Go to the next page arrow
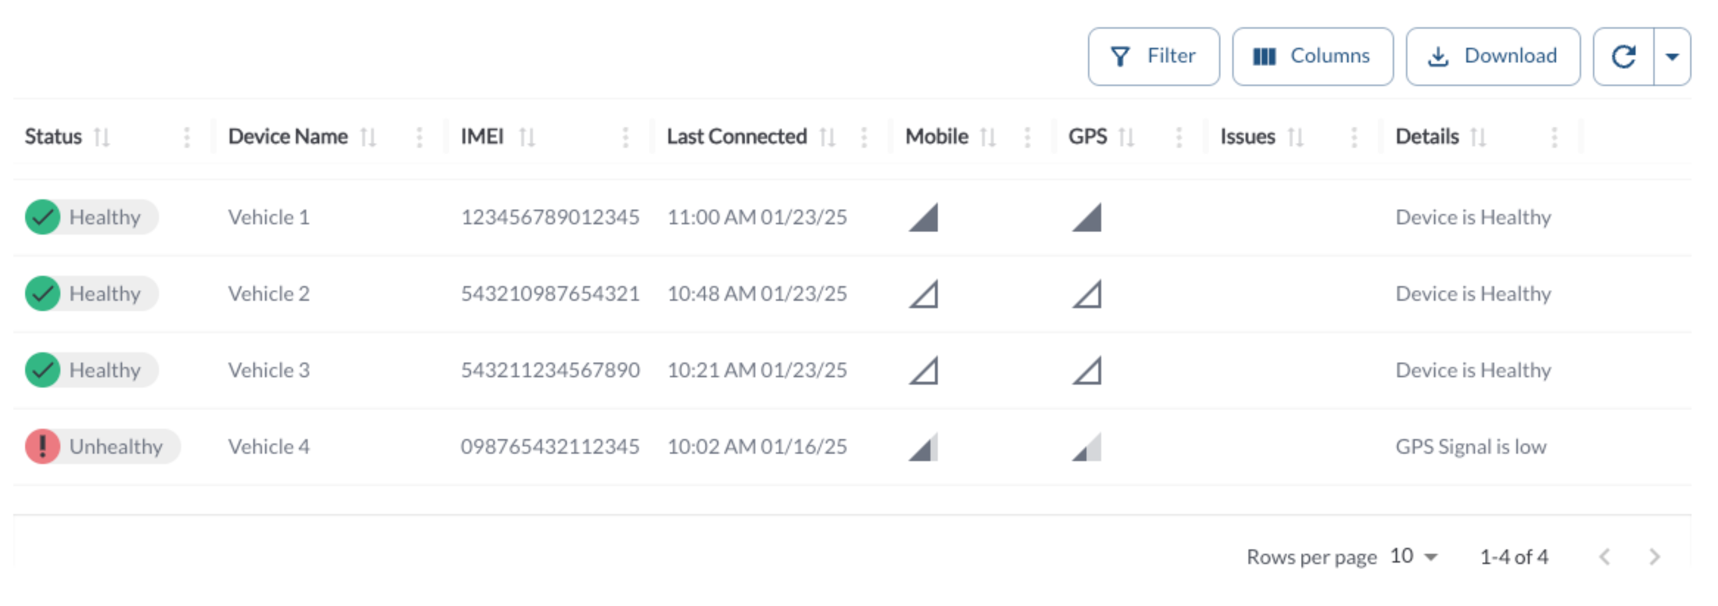1718x606 pixels. pyautogui.click(x=1654, y=557)
